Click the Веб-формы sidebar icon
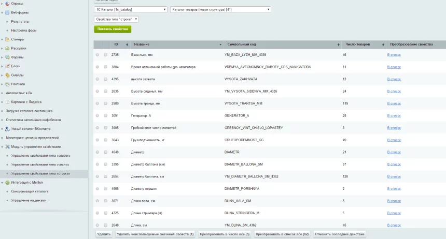The height and width of the screenshot is (239, 446). pos(8,12)
